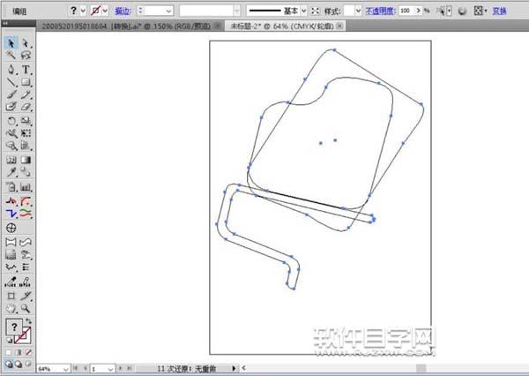Select the Column Graph tool

click(x=26, y=186)
